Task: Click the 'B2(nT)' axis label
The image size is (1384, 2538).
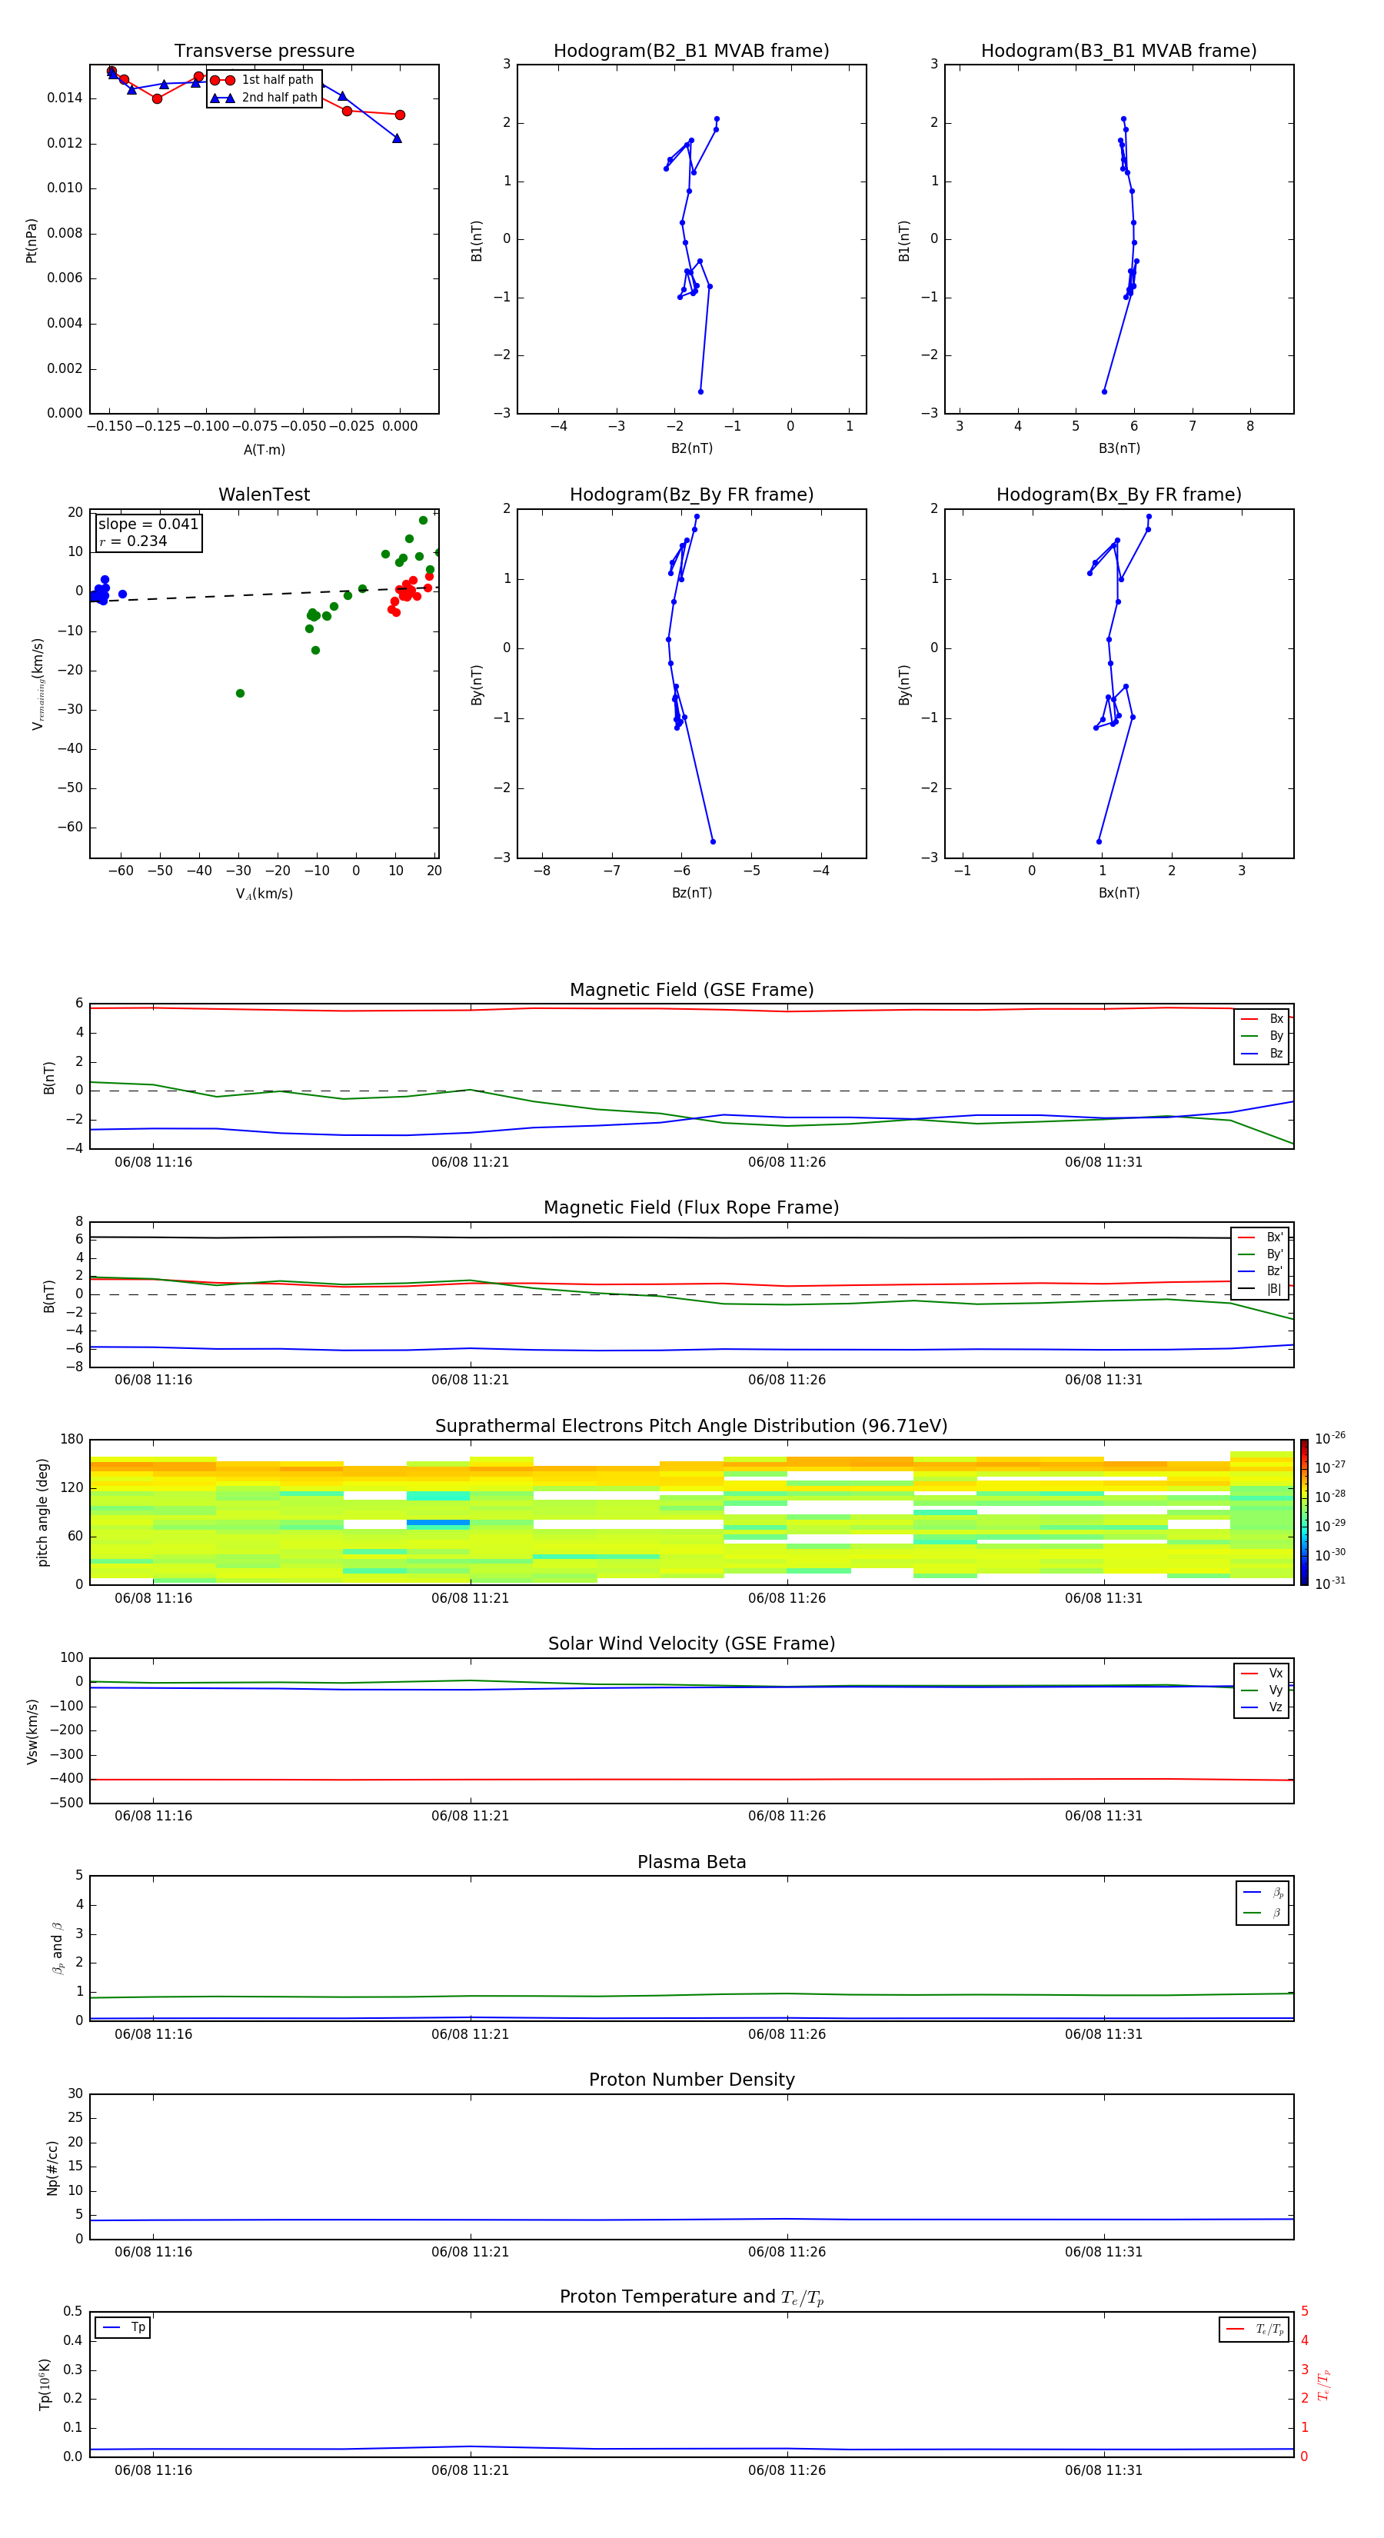Action: pyautogui.click(x=691, y=448)
